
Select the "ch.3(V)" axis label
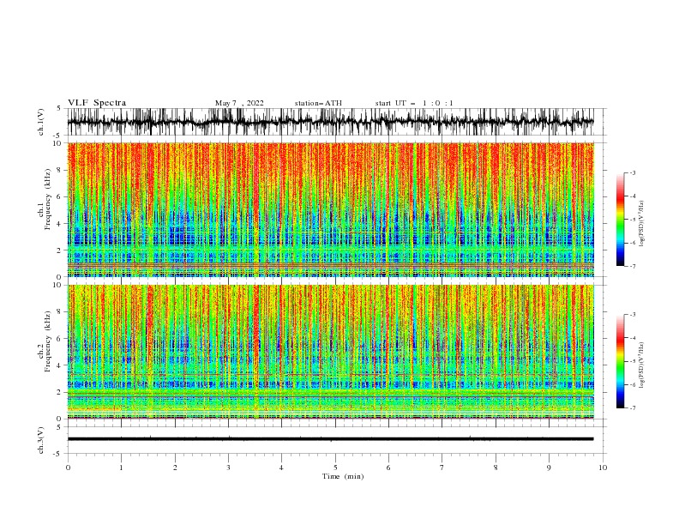(41, 440)
